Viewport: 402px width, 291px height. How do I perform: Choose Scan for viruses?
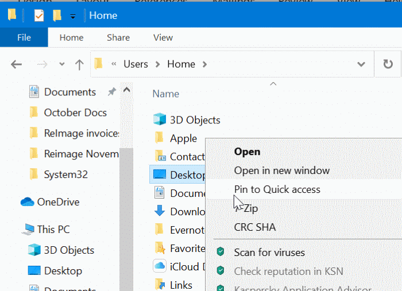269,253
